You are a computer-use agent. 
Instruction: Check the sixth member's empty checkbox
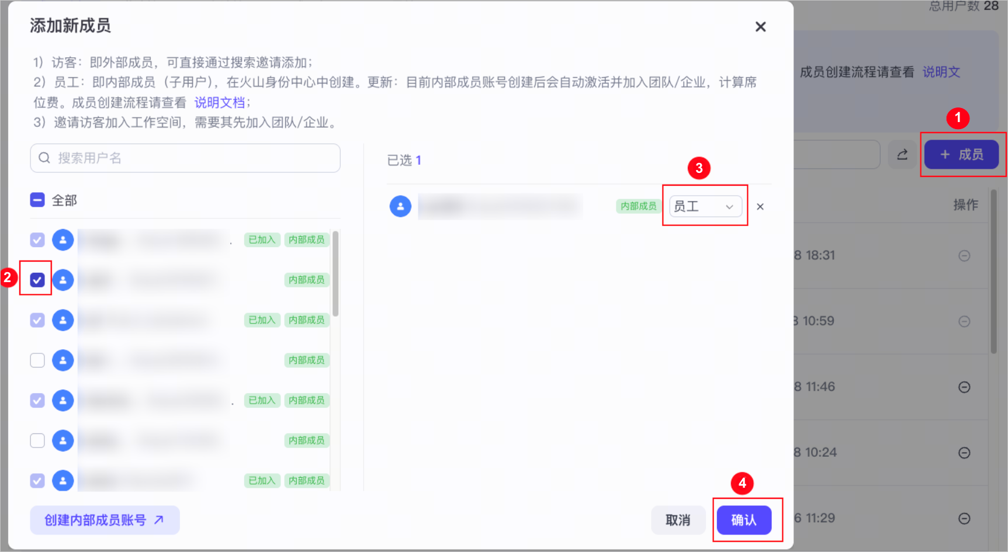[x=37, y=440]
